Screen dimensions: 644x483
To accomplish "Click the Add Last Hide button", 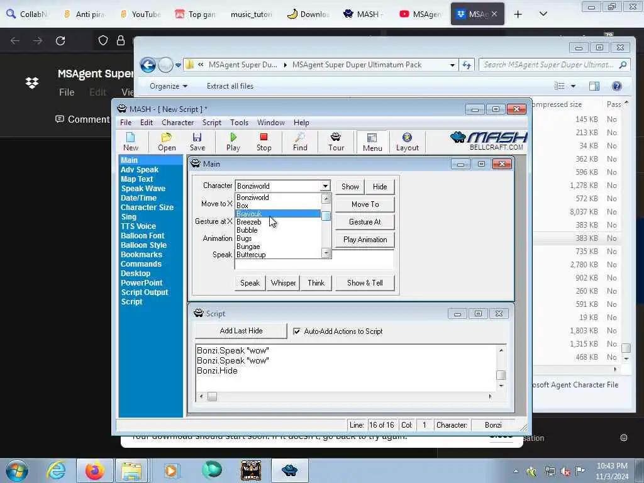I will 241,331.
